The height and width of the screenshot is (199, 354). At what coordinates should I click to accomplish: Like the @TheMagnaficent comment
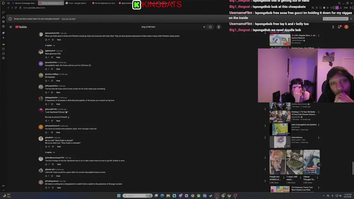(46, 188)
